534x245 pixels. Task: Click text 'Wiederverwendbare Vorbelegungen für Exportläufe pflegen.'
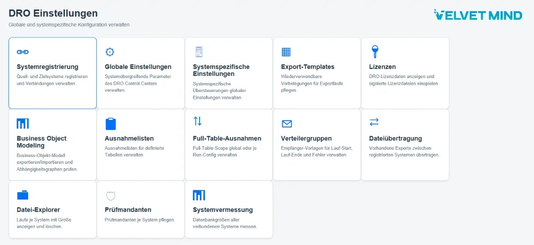pos(311,83)
